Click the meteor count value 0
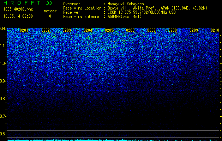 pyautogui.click(x=50, y=16)
